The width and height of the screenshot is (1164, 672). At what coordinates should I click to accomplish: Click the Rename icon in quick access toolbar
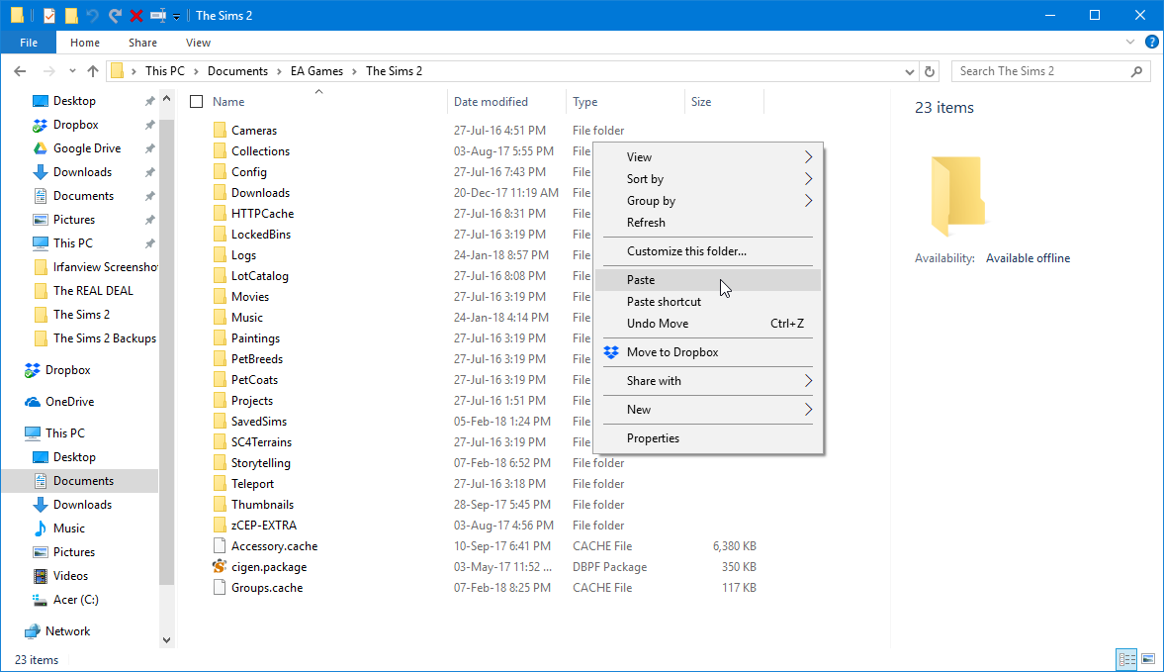pos(157,15)
